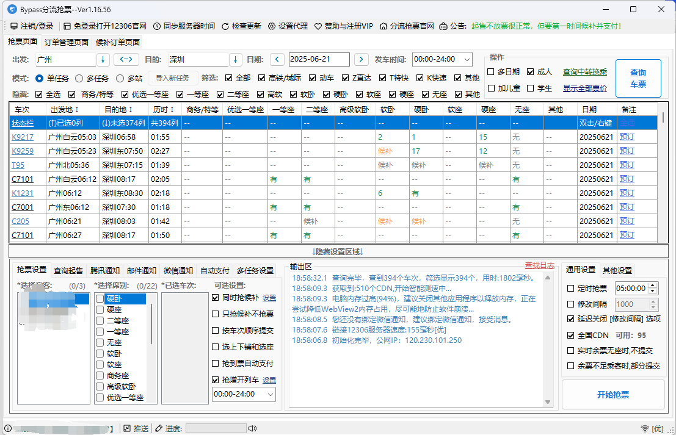676x435 pixels.
Task: Go to the next date
Action: (x=362, y=59)
